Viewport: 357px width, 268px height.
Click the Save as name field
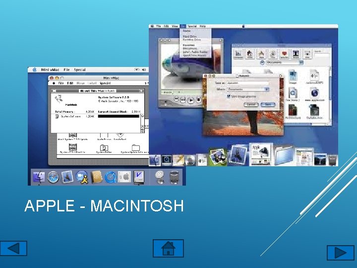[x=248, y=83]
